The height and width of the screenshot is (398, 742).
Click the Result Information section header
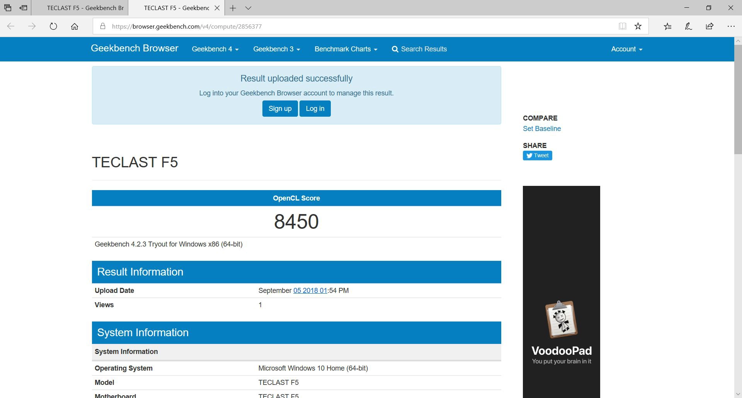(x=296, y=272)
